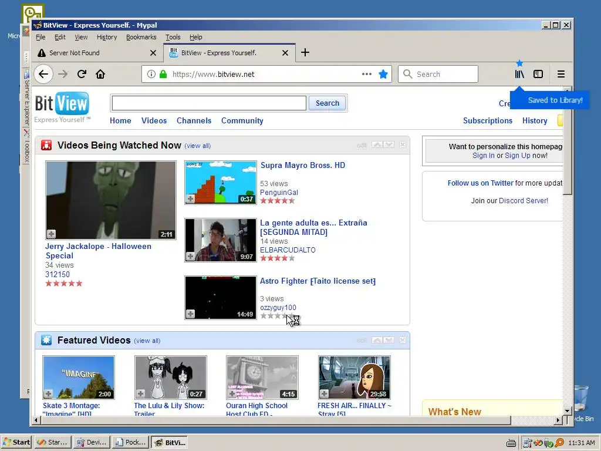Open Supra Mayro Bross. HD title
This screenshot has height=451, width=601.
coord(303,165)
